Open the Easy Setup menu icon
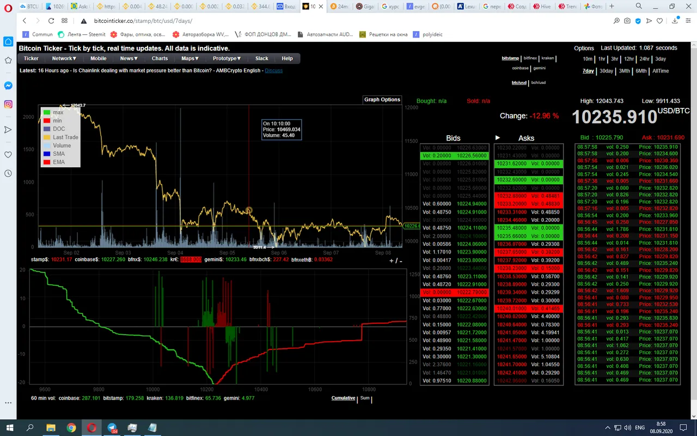Viewport: 697px width, 436px height. [688, 21]
